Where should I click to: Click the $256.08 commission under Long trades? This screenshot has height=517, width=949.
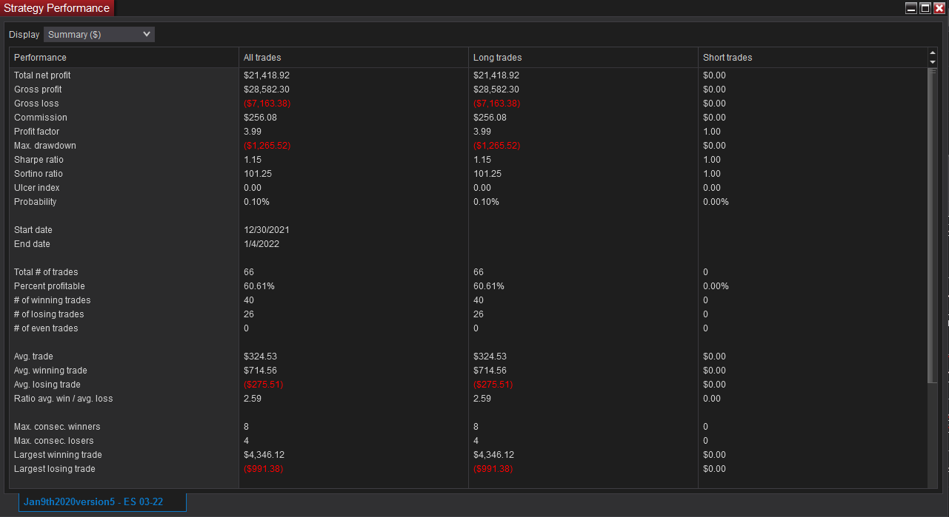(x=490, y=118)
